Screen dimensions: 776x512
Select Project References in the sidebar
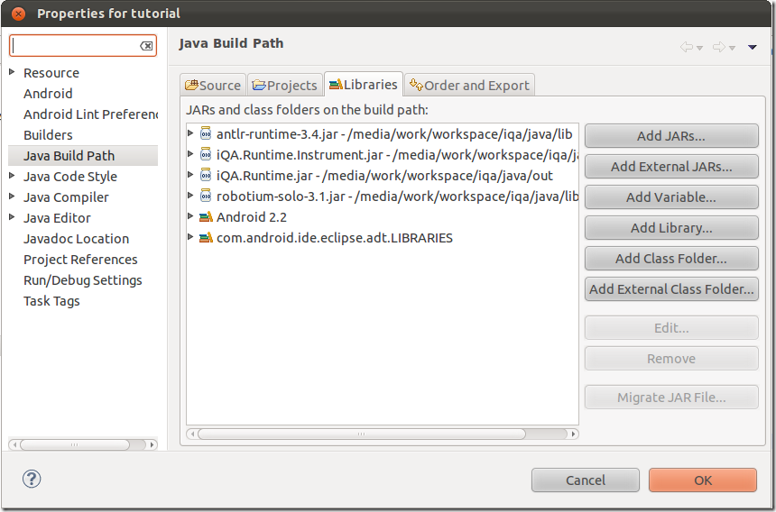coord(80,260)
